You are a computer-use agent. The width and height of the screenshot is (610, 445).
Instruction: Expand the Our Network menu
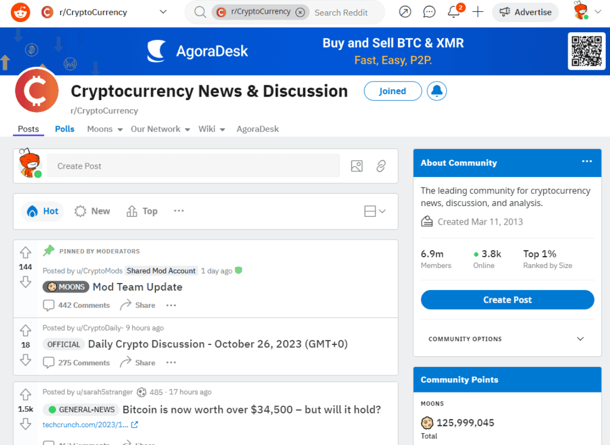pos(160,129)
